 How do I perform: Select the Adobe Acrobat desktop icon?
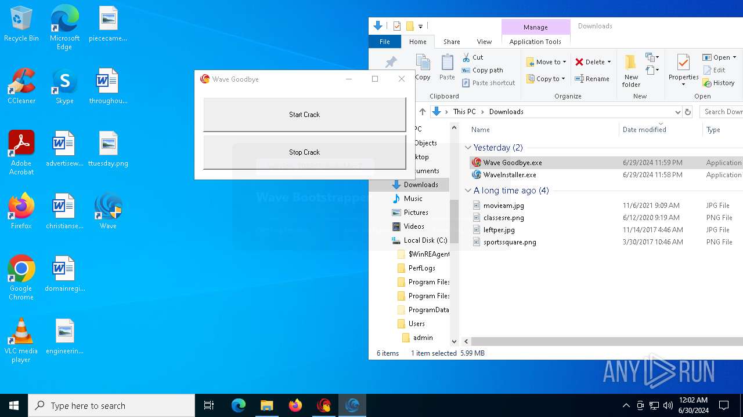point(21,153)
